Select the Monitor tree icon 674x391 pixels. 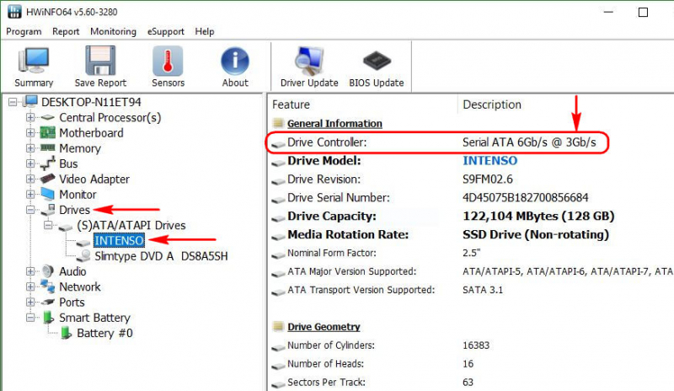48,194
